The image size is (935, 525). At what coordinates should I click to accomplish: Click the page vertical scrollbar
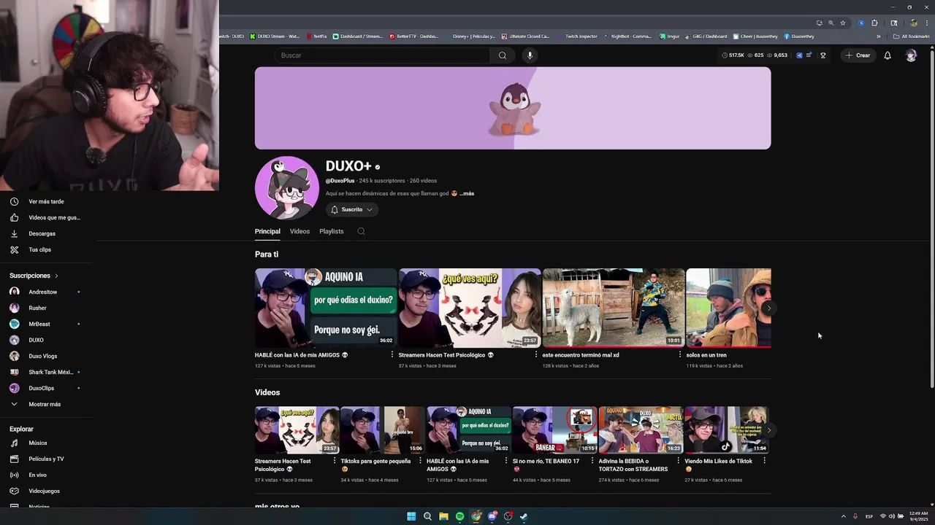click(x=931, y=219)
